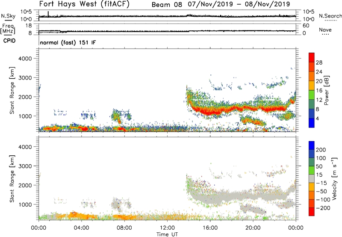Screen dimensions: 342x237
Task: Click "Slant Range [km]" label of power panel
Action: [12, 90]
